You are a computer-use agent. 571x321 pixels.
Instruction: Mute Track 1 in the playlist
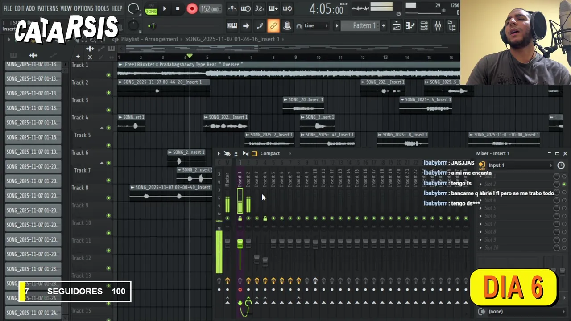[x=108, y=75]
